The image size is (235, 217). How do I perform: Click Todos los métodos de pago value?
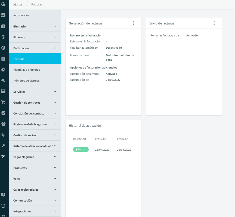click(120, 57)
